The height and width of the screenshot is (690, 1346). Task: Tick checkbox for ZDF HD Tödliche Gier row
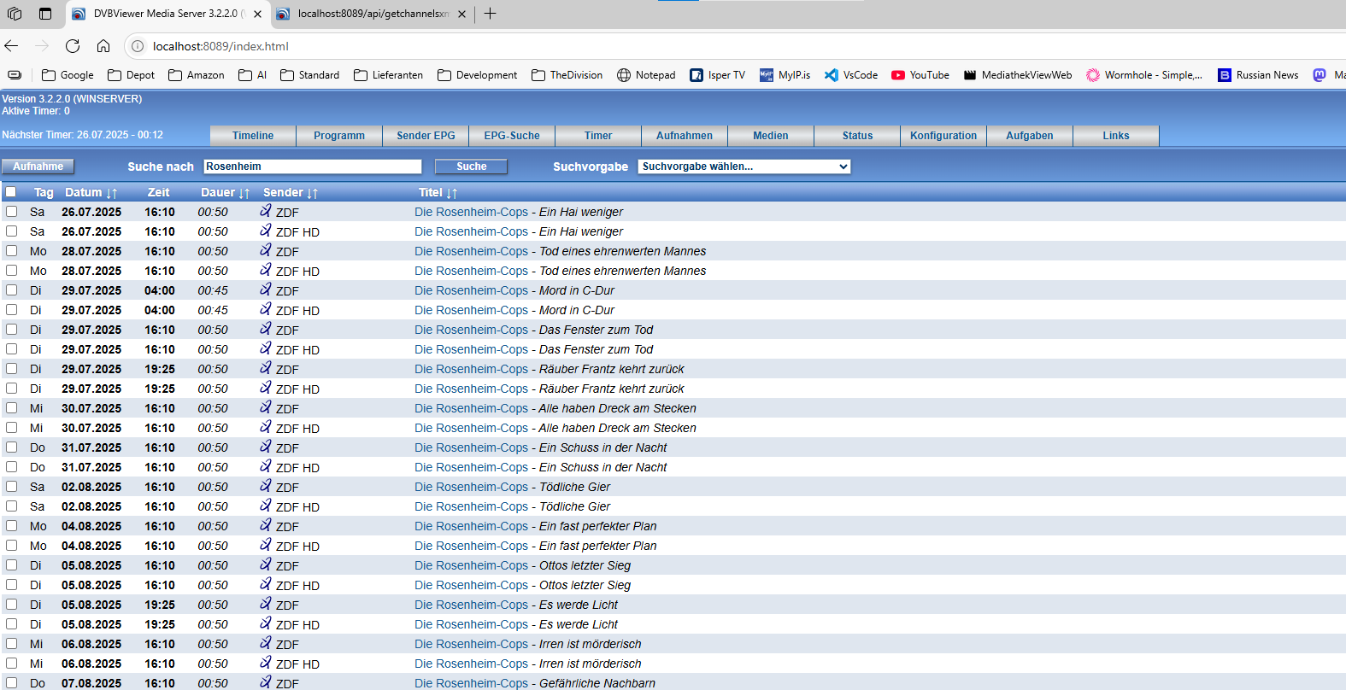tap(11, 506)
